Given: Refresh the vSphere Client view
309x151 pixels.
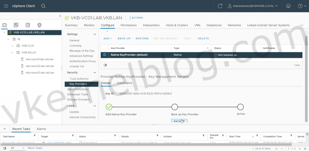Looking at the screenshot, I should [x=220, y=6].
